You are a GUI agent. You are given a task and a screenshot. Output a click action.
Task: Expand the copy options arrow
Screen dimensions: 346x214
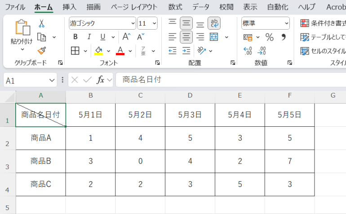point(54,37)
